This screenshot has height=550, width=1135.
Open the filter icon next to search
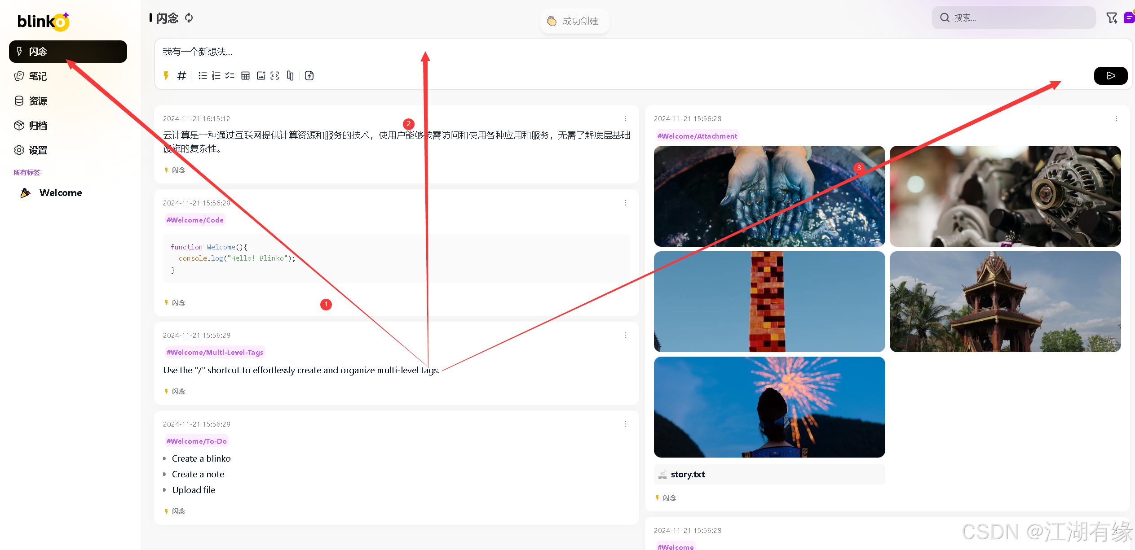[1111, 18]
